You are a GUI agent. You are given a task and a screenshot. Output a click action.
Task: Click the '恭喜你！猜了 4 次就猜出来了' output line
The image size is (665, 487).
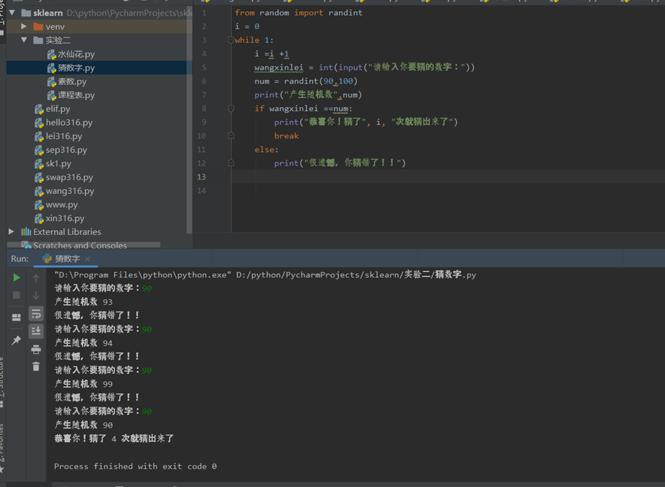113,438
